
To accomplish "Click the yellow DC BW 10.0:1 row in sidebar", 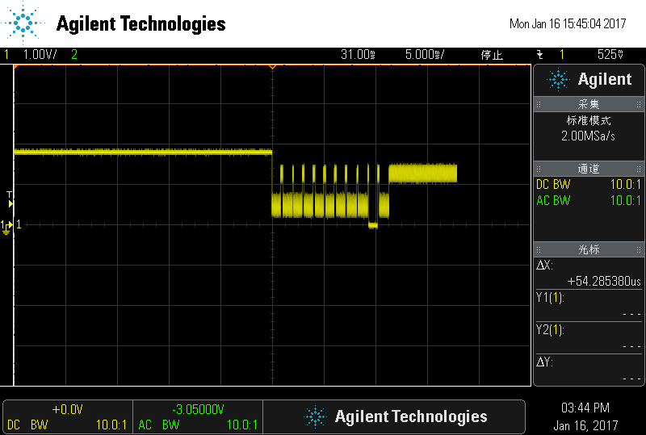I will (x=589, y=185).
